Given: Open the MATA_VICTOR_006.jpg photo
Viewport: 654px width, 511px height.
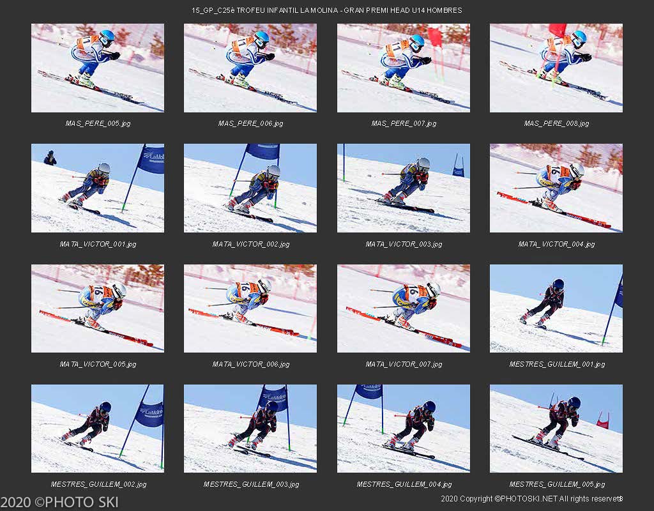Looking at the screenshot, I should [x=250, y=309].
